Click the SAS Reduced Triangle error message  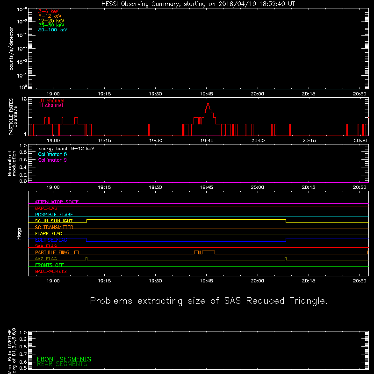[x=209, y=301]
